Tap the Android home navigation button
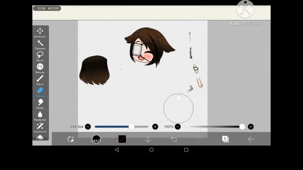303x170 pixels. pyautogui.click(x=151, y=150)
